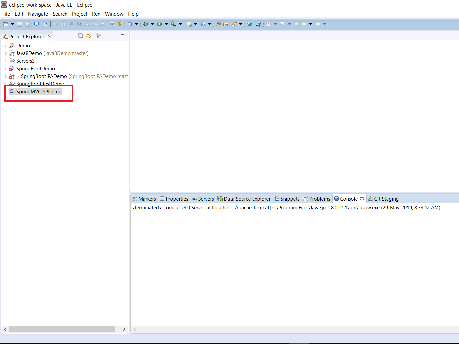Expand the SpringBootDemo project node
The image size is (459, 344).
pyautogui.click(x=6, y=69)
